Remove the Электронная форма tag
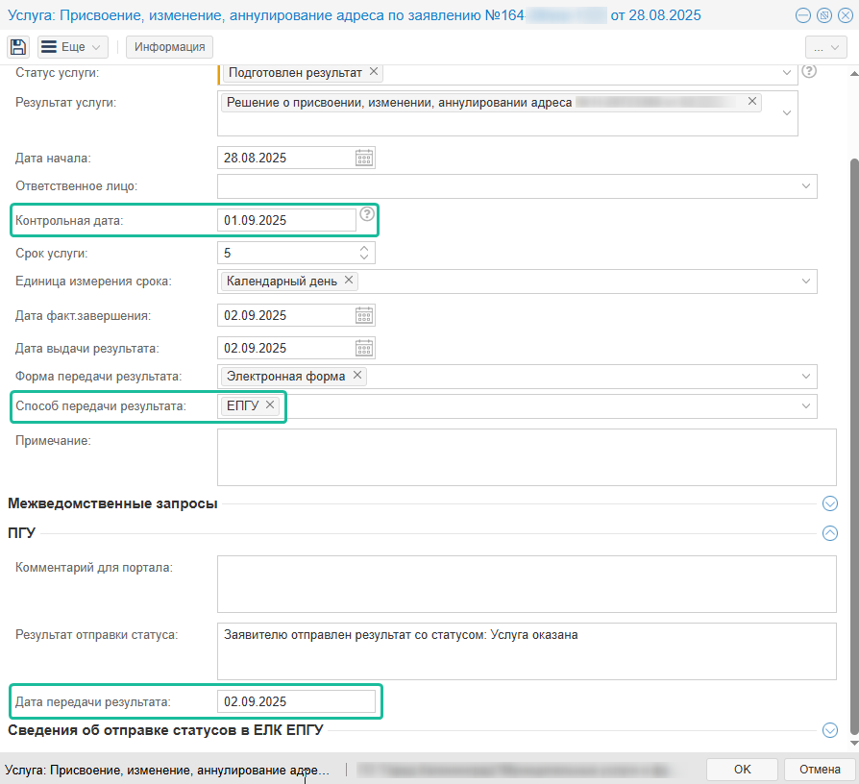 (x=357, y=376)
